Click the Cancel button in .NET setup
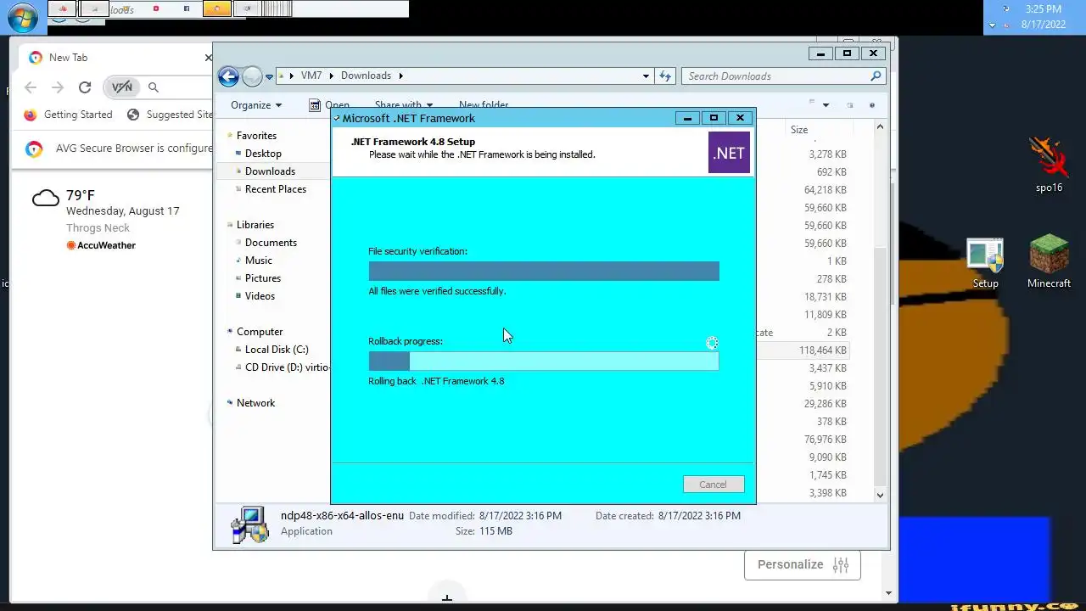The width and height of the screenshot is (1086, 611). pos(713,485)
